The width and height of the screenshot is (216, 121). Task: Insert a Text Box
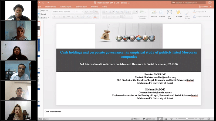click(x=170, y=15)
